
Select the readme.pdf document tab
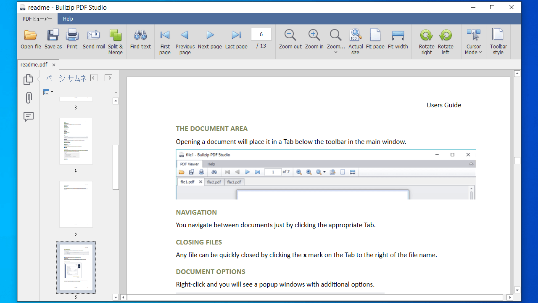coord(34,65)
